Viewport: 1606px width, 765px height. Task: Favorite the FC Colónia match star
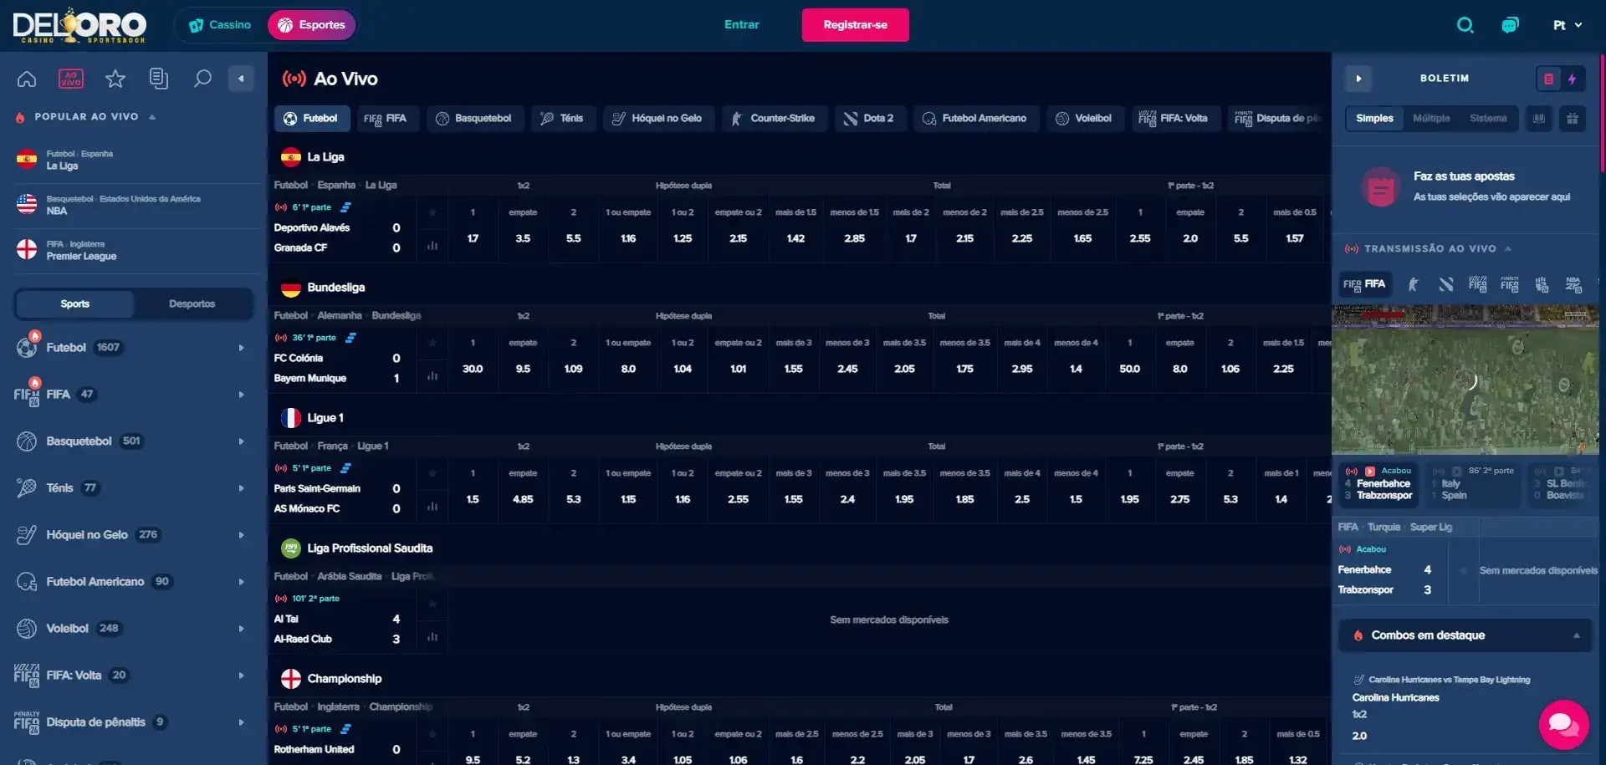[x=432, y=343]
